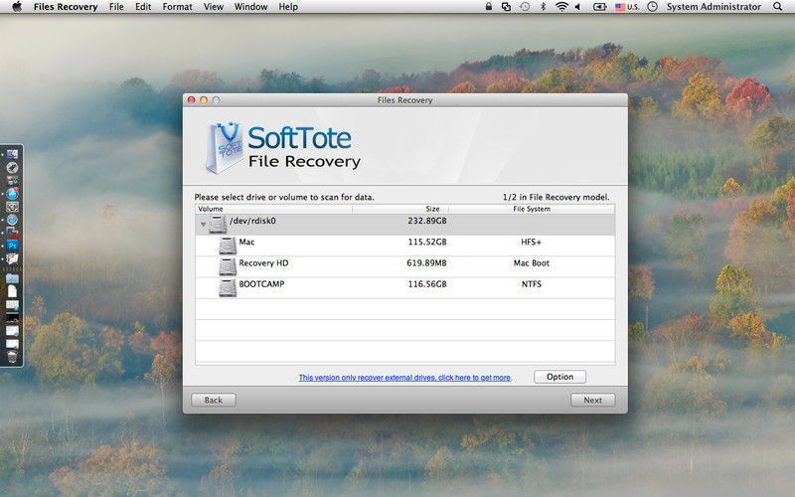Viewport: 795px width, 497px height.
Task: Open Spotlight search magnifier
Action: 777,7
